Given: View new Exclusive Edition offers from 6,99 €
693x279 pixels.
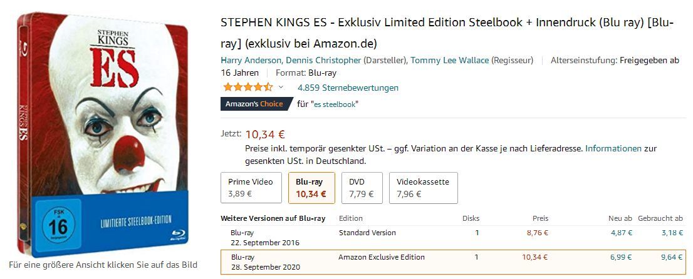Looking at the screenshot, I should tap(621, 258).
